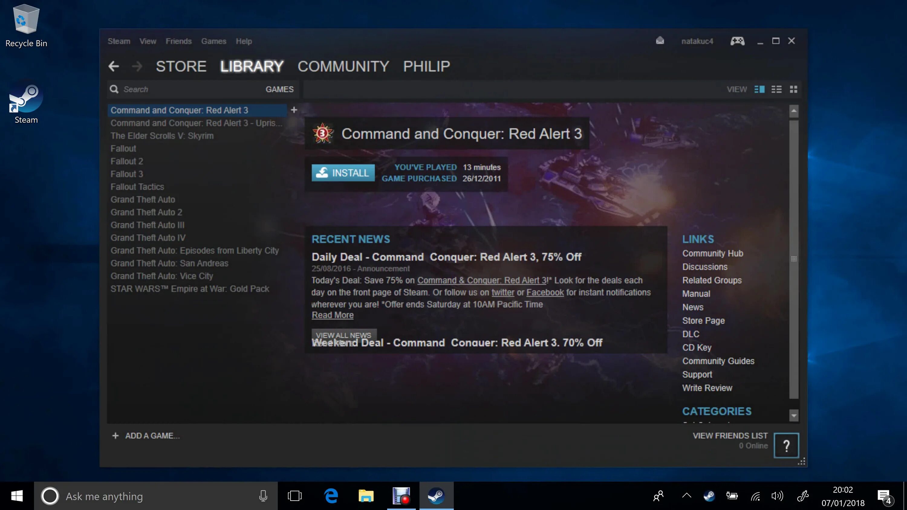This screenshot has width=907, height=510.
Task: Select the LIBRARY tab
Action: 252,66
